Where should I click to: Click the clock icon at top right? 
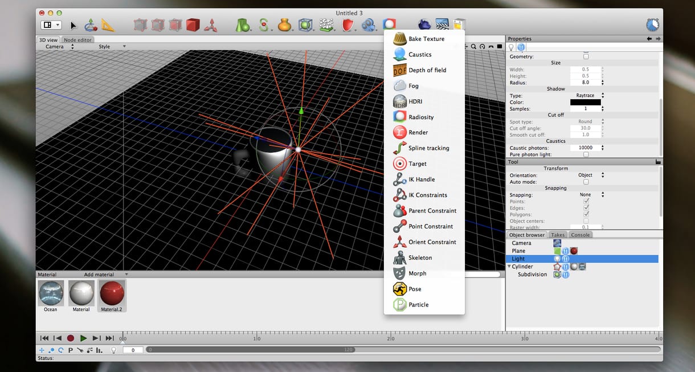(653, 24)
